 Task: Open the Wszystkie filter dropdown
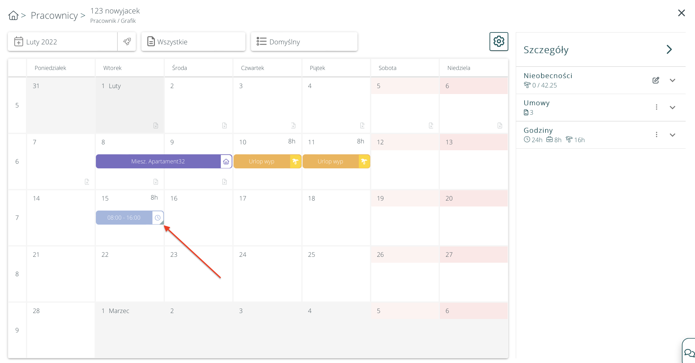pos(193,42)
